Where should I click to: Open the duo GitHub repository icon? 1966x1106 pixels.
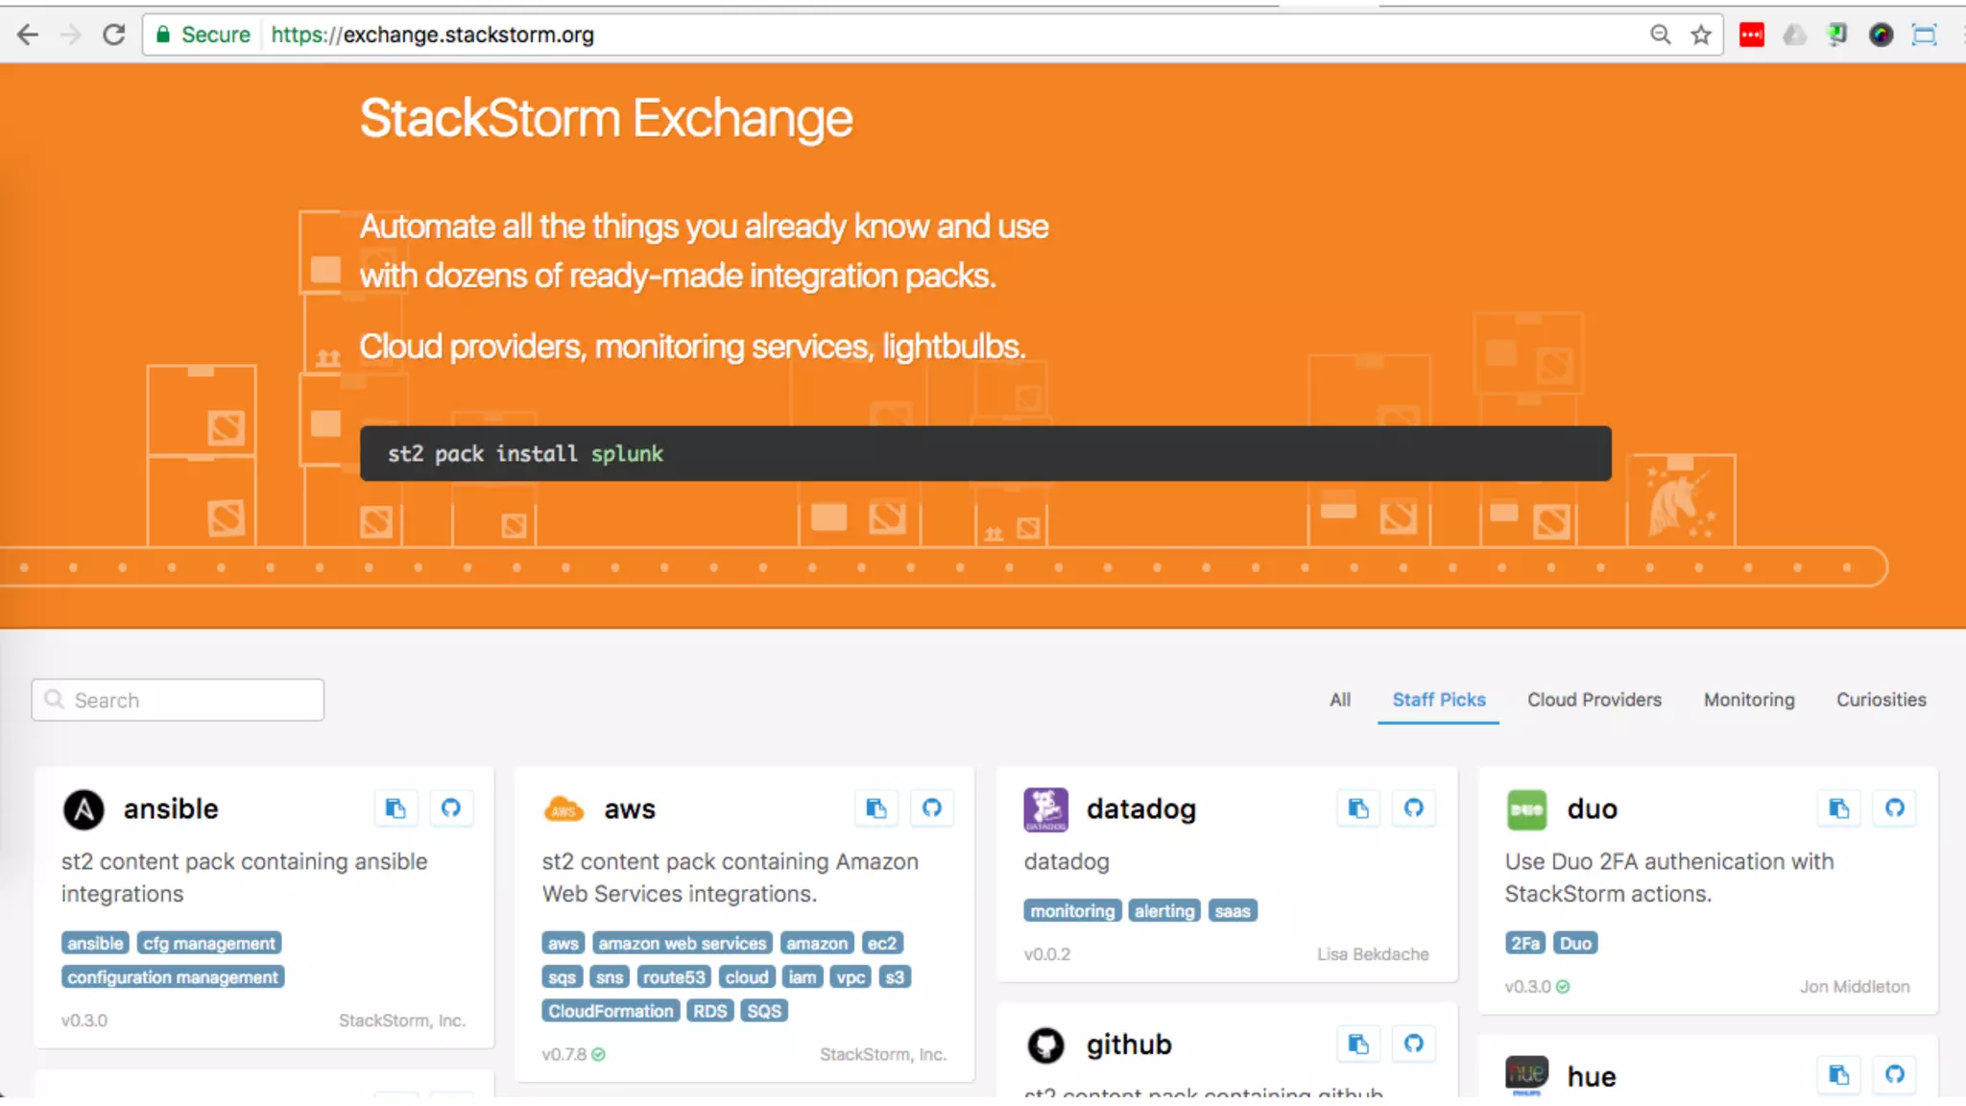coord(1895,808)
